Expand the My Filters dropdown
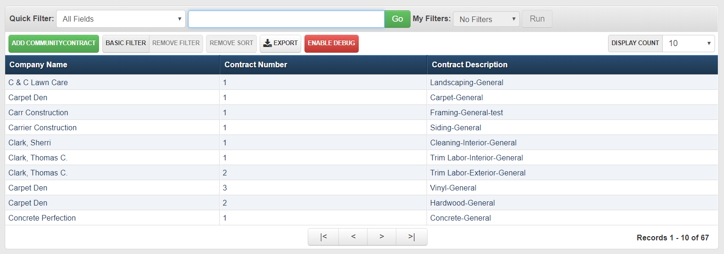Screen dimensions: 724x254 486,19
